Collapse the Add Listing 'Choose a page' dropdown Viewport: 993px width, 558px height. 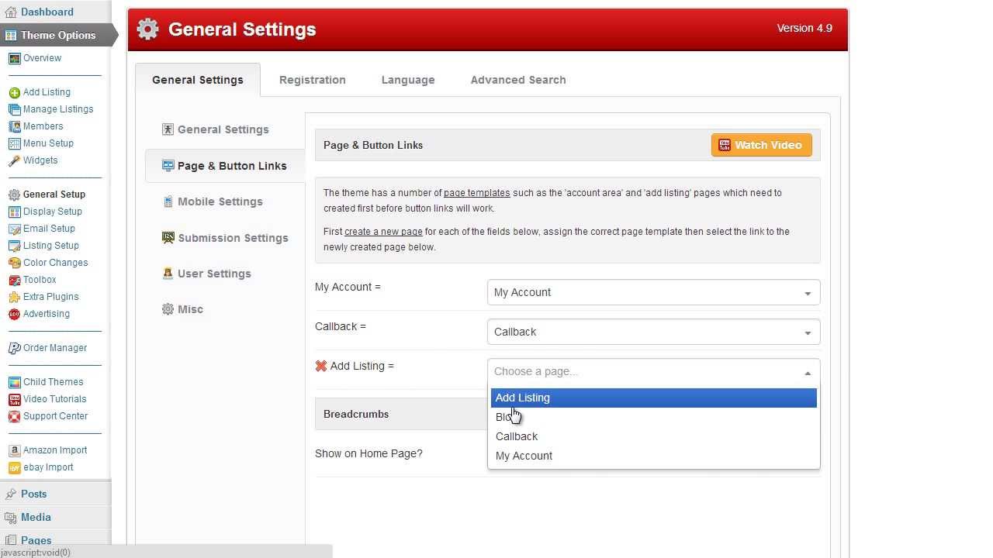(653, 371)
